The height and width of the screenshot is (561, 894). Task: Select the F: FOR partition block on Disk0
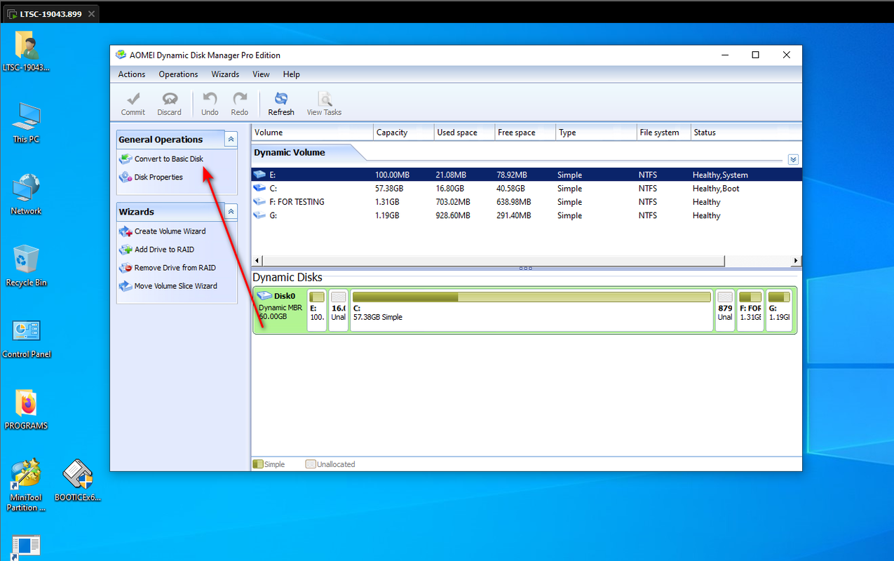click(x=750, y=310)
